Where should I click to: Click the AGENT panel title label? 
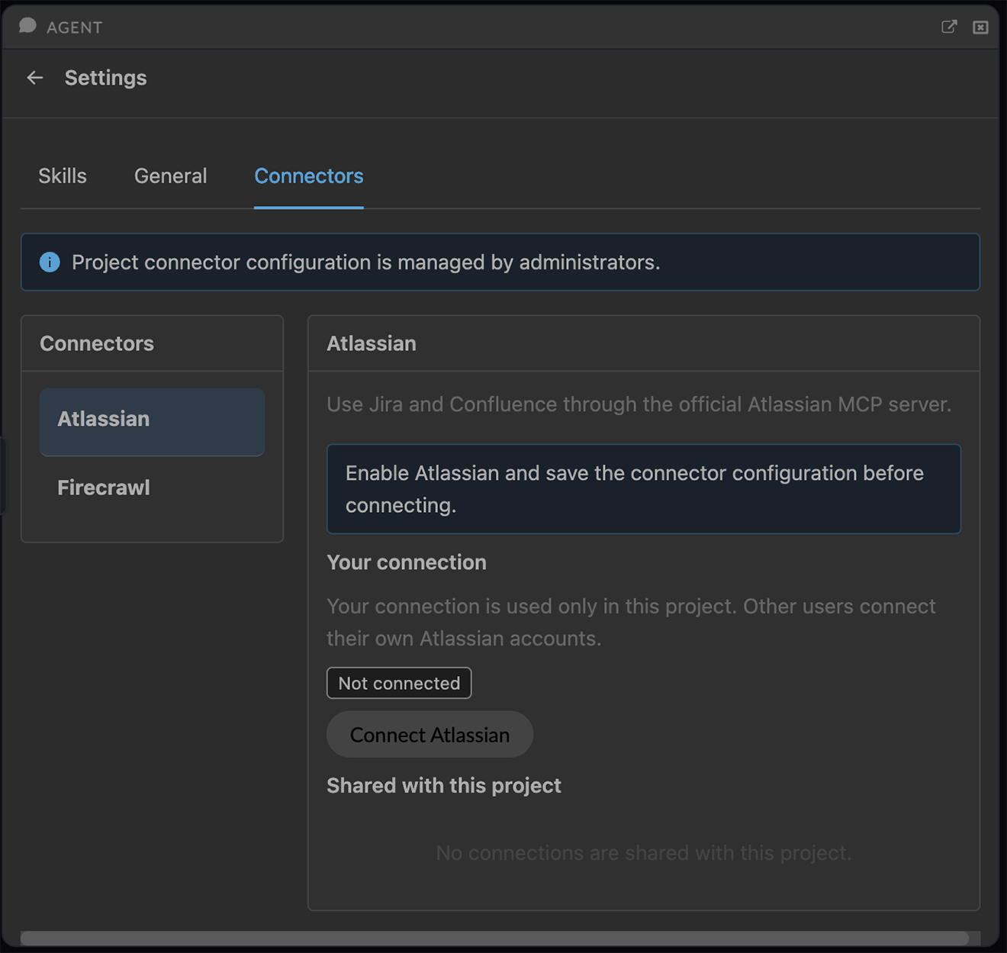[74, 27]
